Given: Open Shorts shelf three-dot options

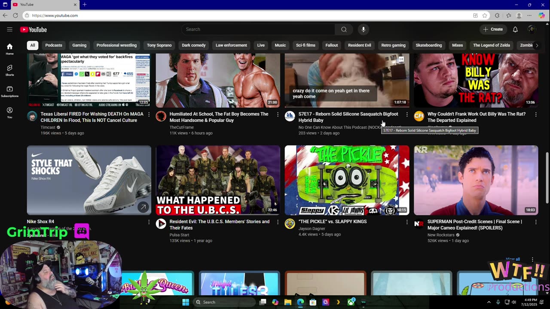Looking at the screenshot, I should coord(532,260).
